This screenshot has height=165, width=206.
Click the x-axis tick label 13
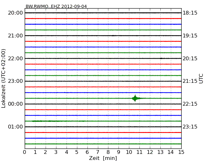pos(160,152)
